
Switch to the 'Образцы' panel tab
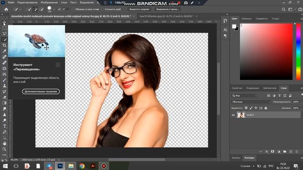pyautogui.click(x=246, y=19)
